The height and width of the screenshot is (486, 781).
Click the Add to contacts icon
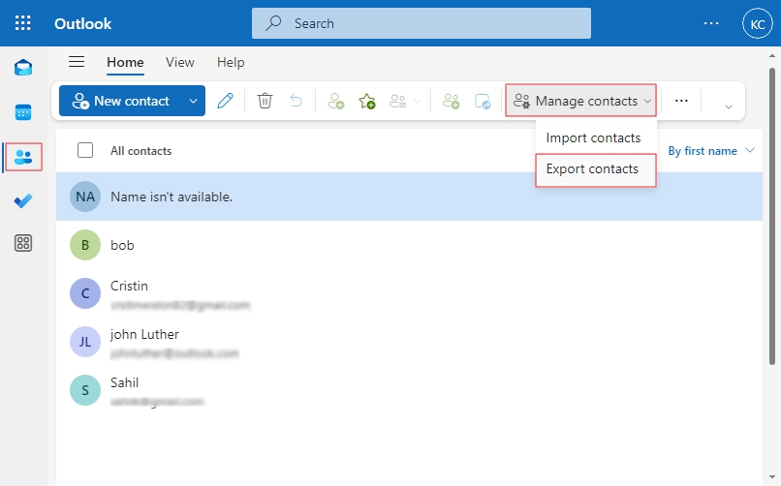335,101
